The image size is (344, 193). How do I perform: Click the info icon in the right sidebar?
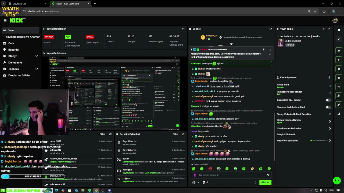point(339,30)
